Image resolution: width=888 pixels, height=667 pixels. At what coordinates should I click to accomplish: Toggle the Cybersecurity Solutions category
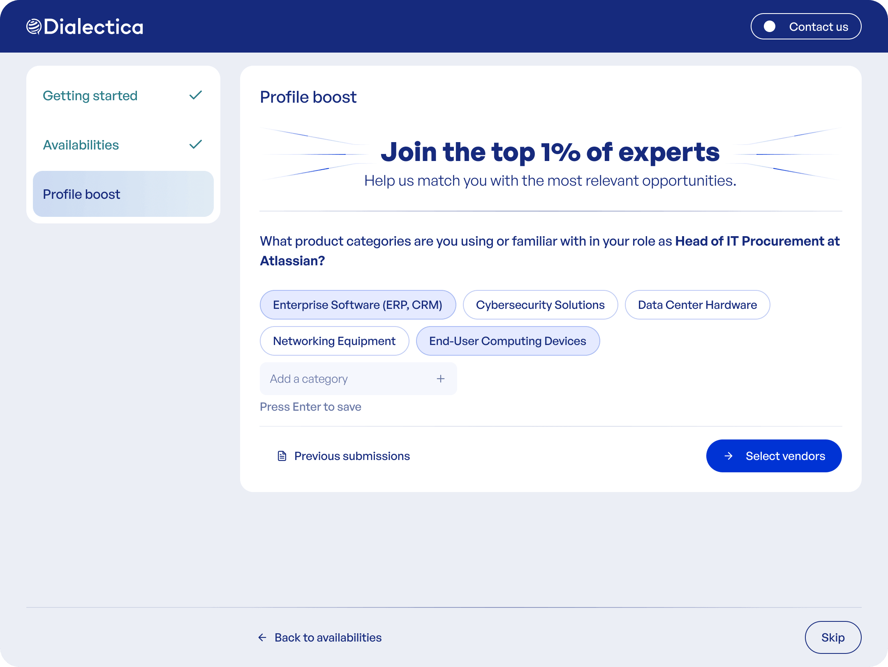[540, 305]
